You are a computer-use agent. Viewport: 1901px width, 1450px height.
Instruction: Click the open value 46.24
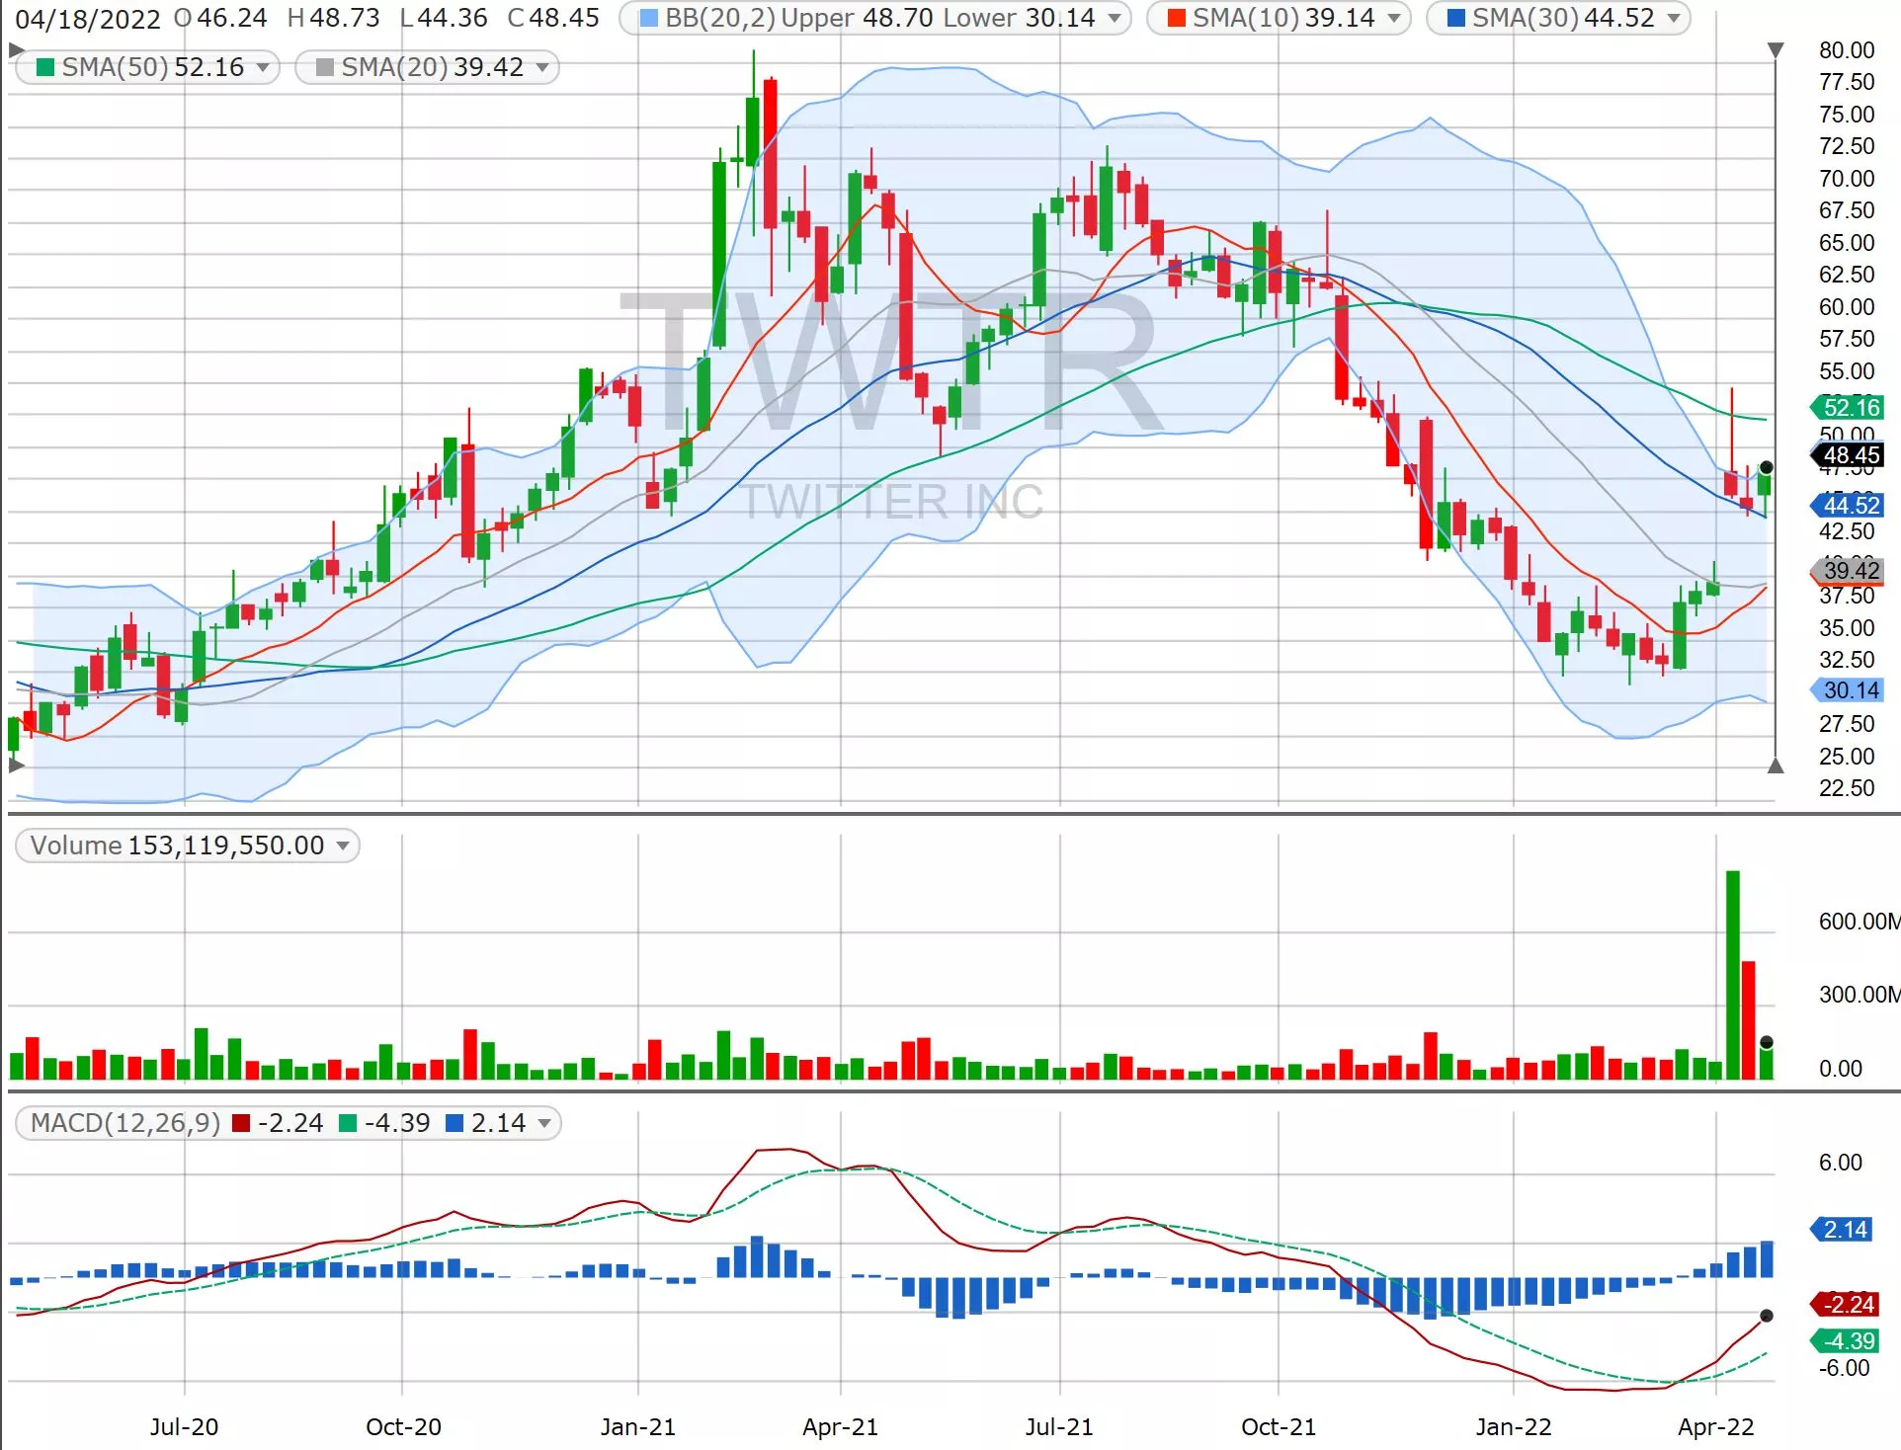[x=232, y=18]
